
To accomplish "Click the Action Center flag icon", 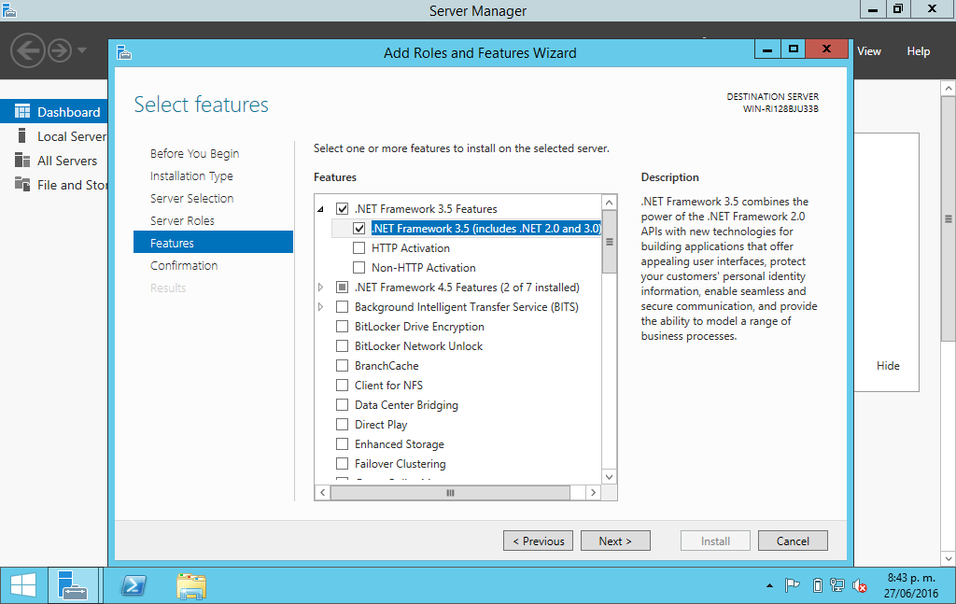I will click(792, 585).
